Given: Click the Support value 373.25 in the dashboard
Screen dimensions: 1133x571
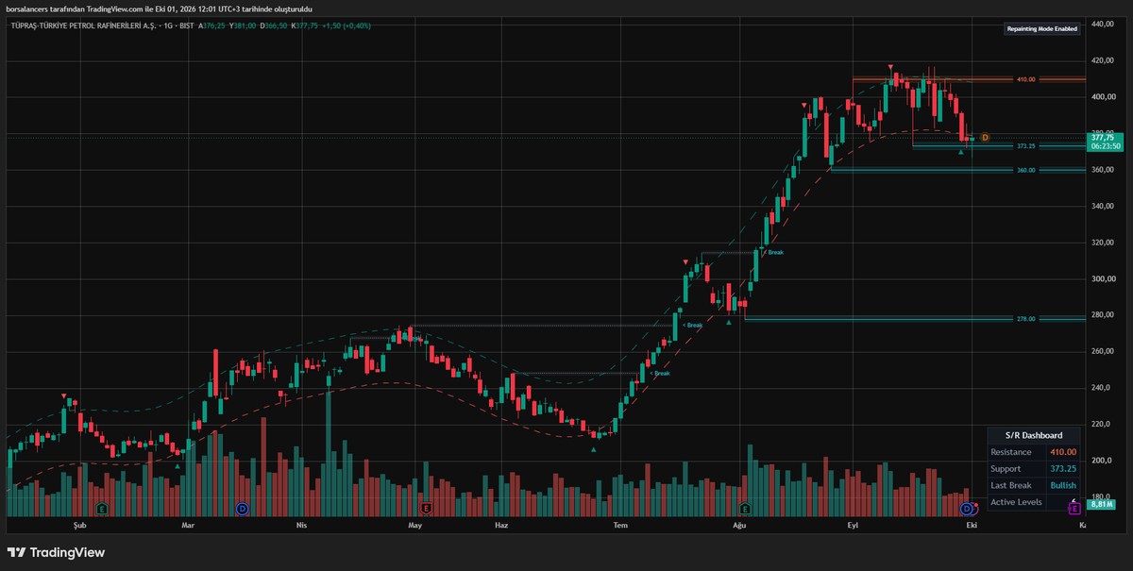Looking at the screenshot, I should [x=1063, y=469].
